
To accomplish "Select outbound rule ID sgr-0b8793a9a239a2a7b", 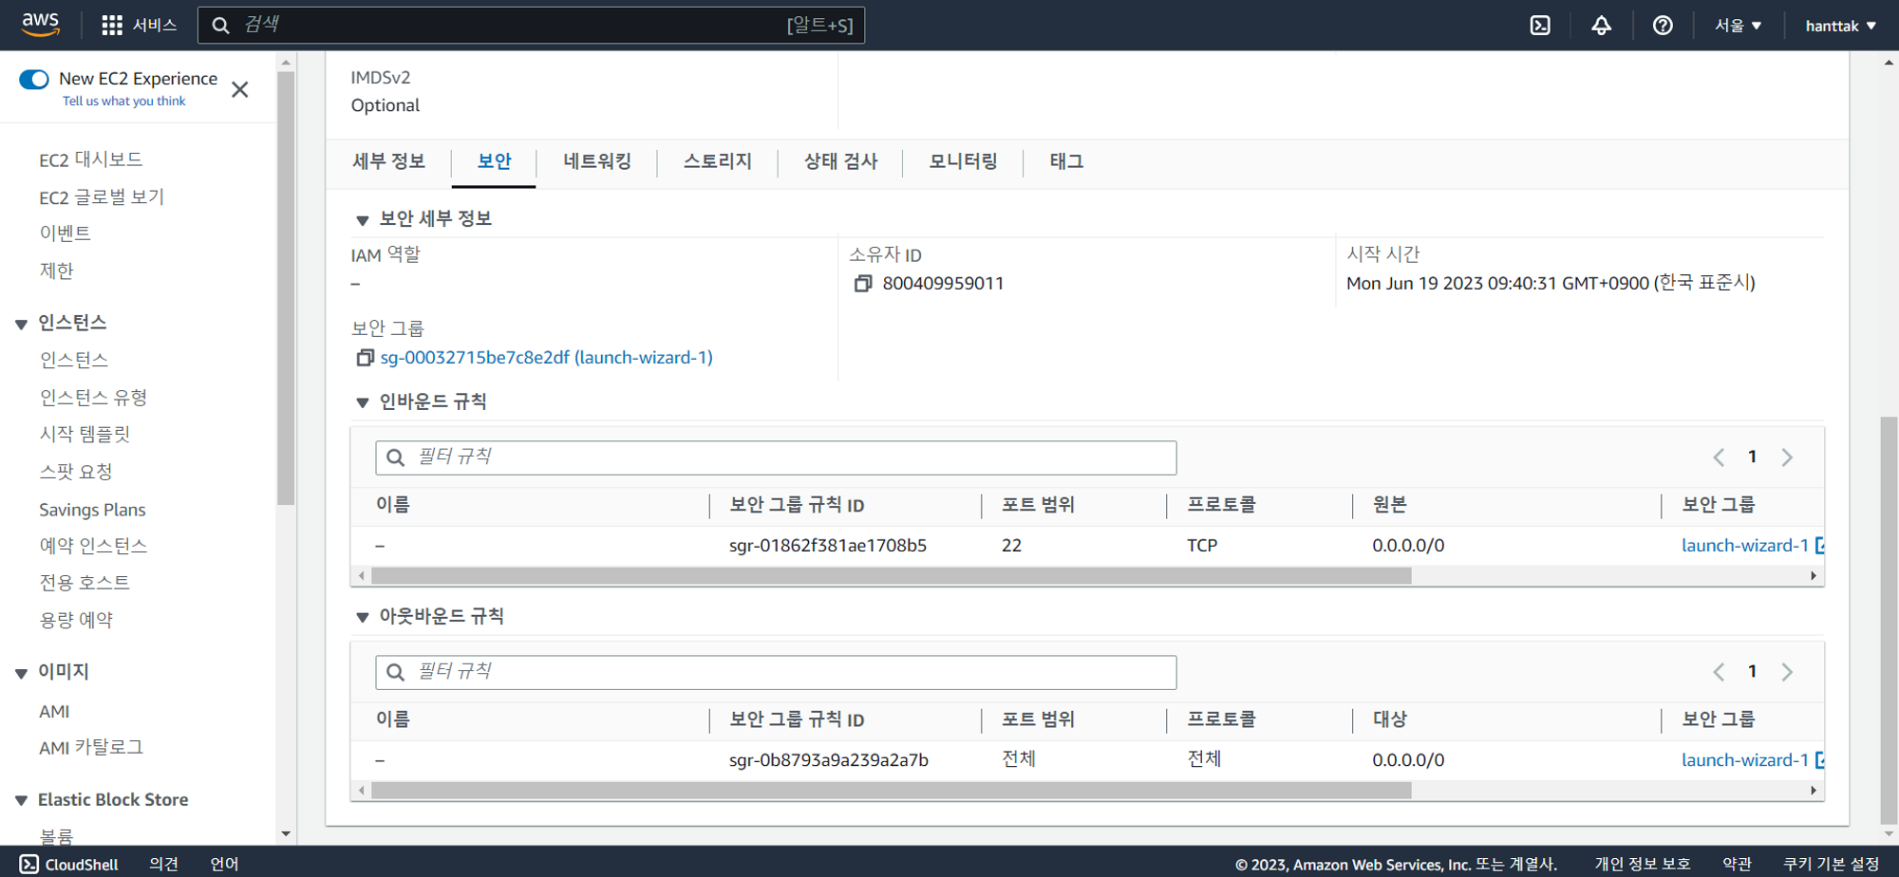I will click(829, 760).
